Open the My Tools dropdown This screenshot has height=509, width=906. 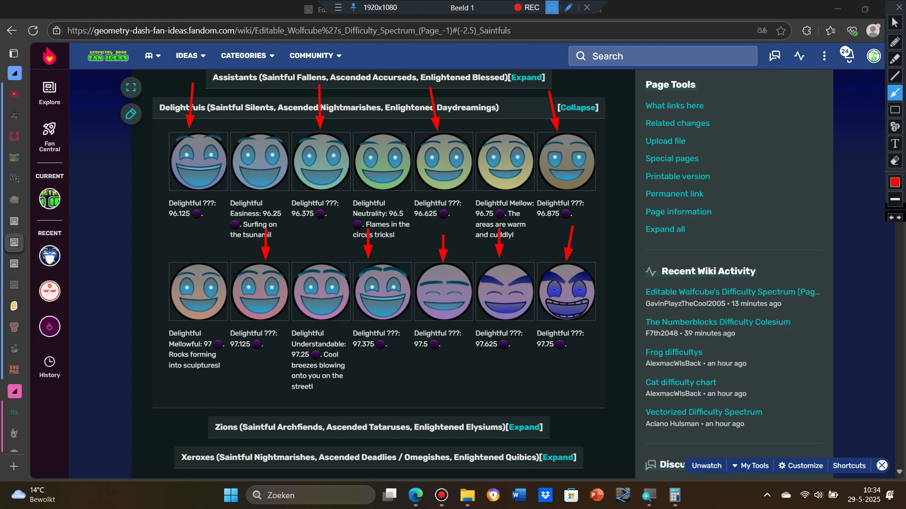[750, 465]
